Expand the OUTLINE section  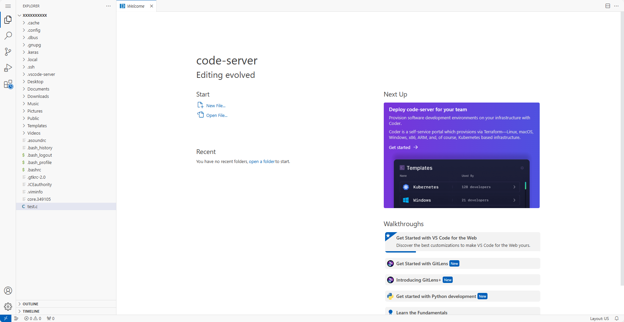pyautogui.click(x=66, y=304)
